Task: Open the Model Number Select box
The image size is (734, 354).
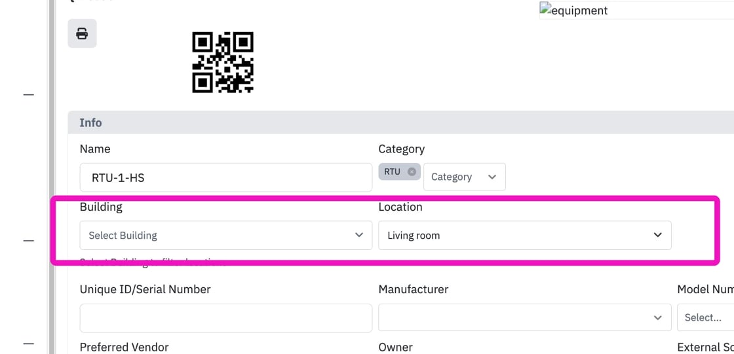Action: point(705,317)
